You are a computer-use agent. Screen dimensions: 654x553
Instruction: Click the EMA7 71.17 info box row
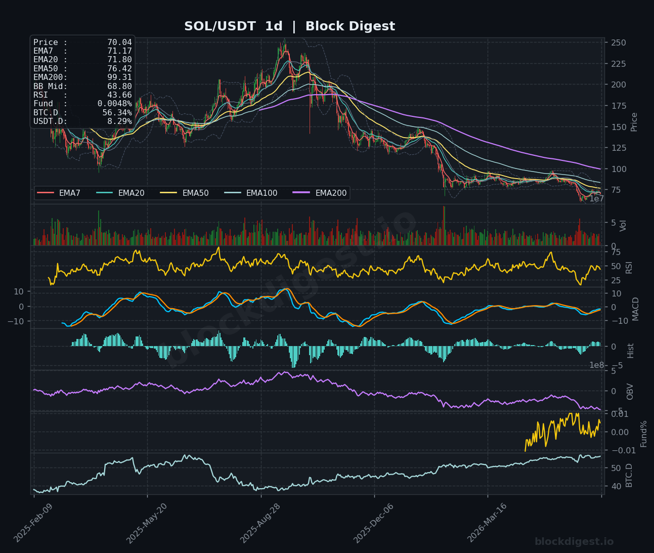coord(82,51)
